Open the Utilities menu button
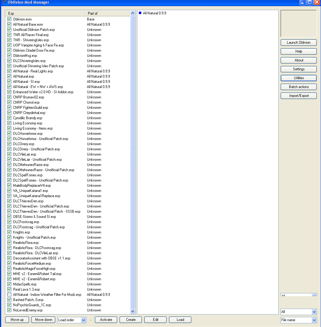The height and width of the screenshot is (327, 321). pyautogui.click(x=298, y=78)
